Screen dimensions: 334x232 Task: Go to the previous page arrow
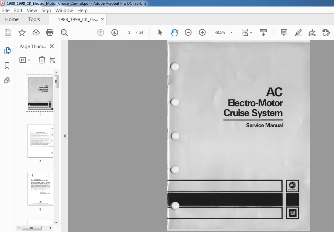(101, 33)
